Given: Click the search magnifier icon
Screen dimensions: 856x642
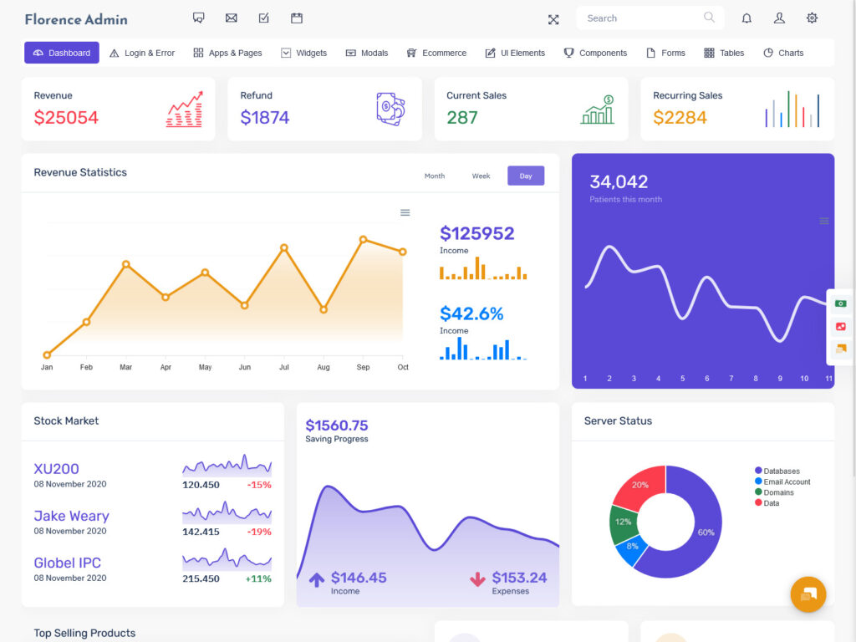Looking at the screenshot, I should 709,18.
